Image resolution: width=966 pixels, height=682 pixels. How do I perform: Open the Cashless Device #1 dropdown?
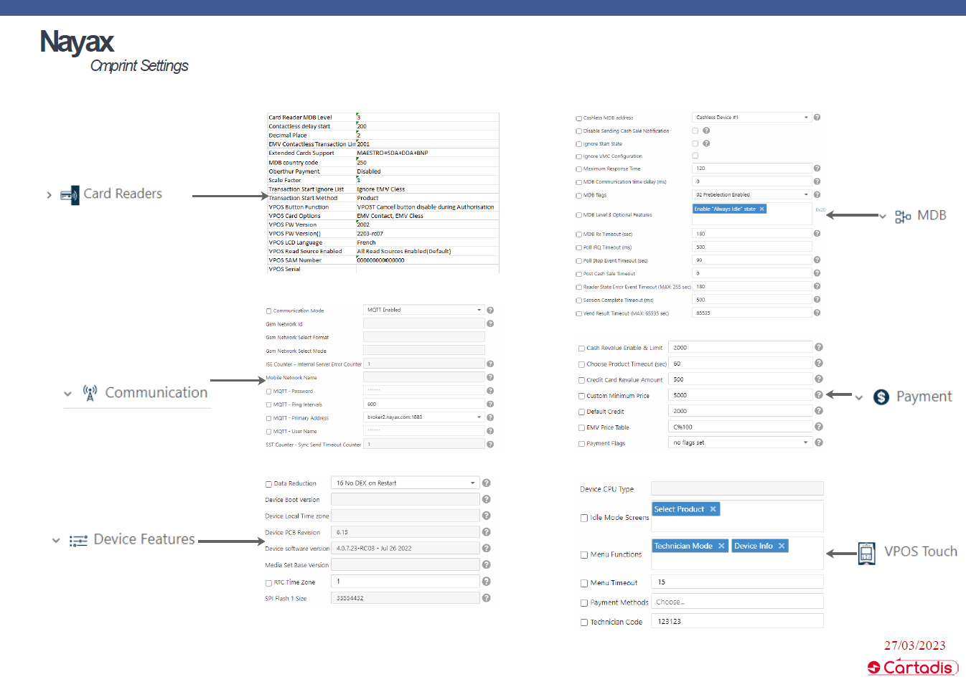tap(751, 117)
